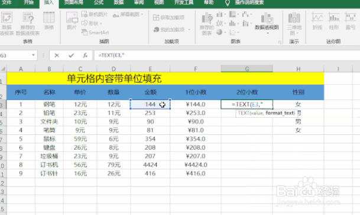
Task: Insert a Column sparkline
Action: [334, 21]
